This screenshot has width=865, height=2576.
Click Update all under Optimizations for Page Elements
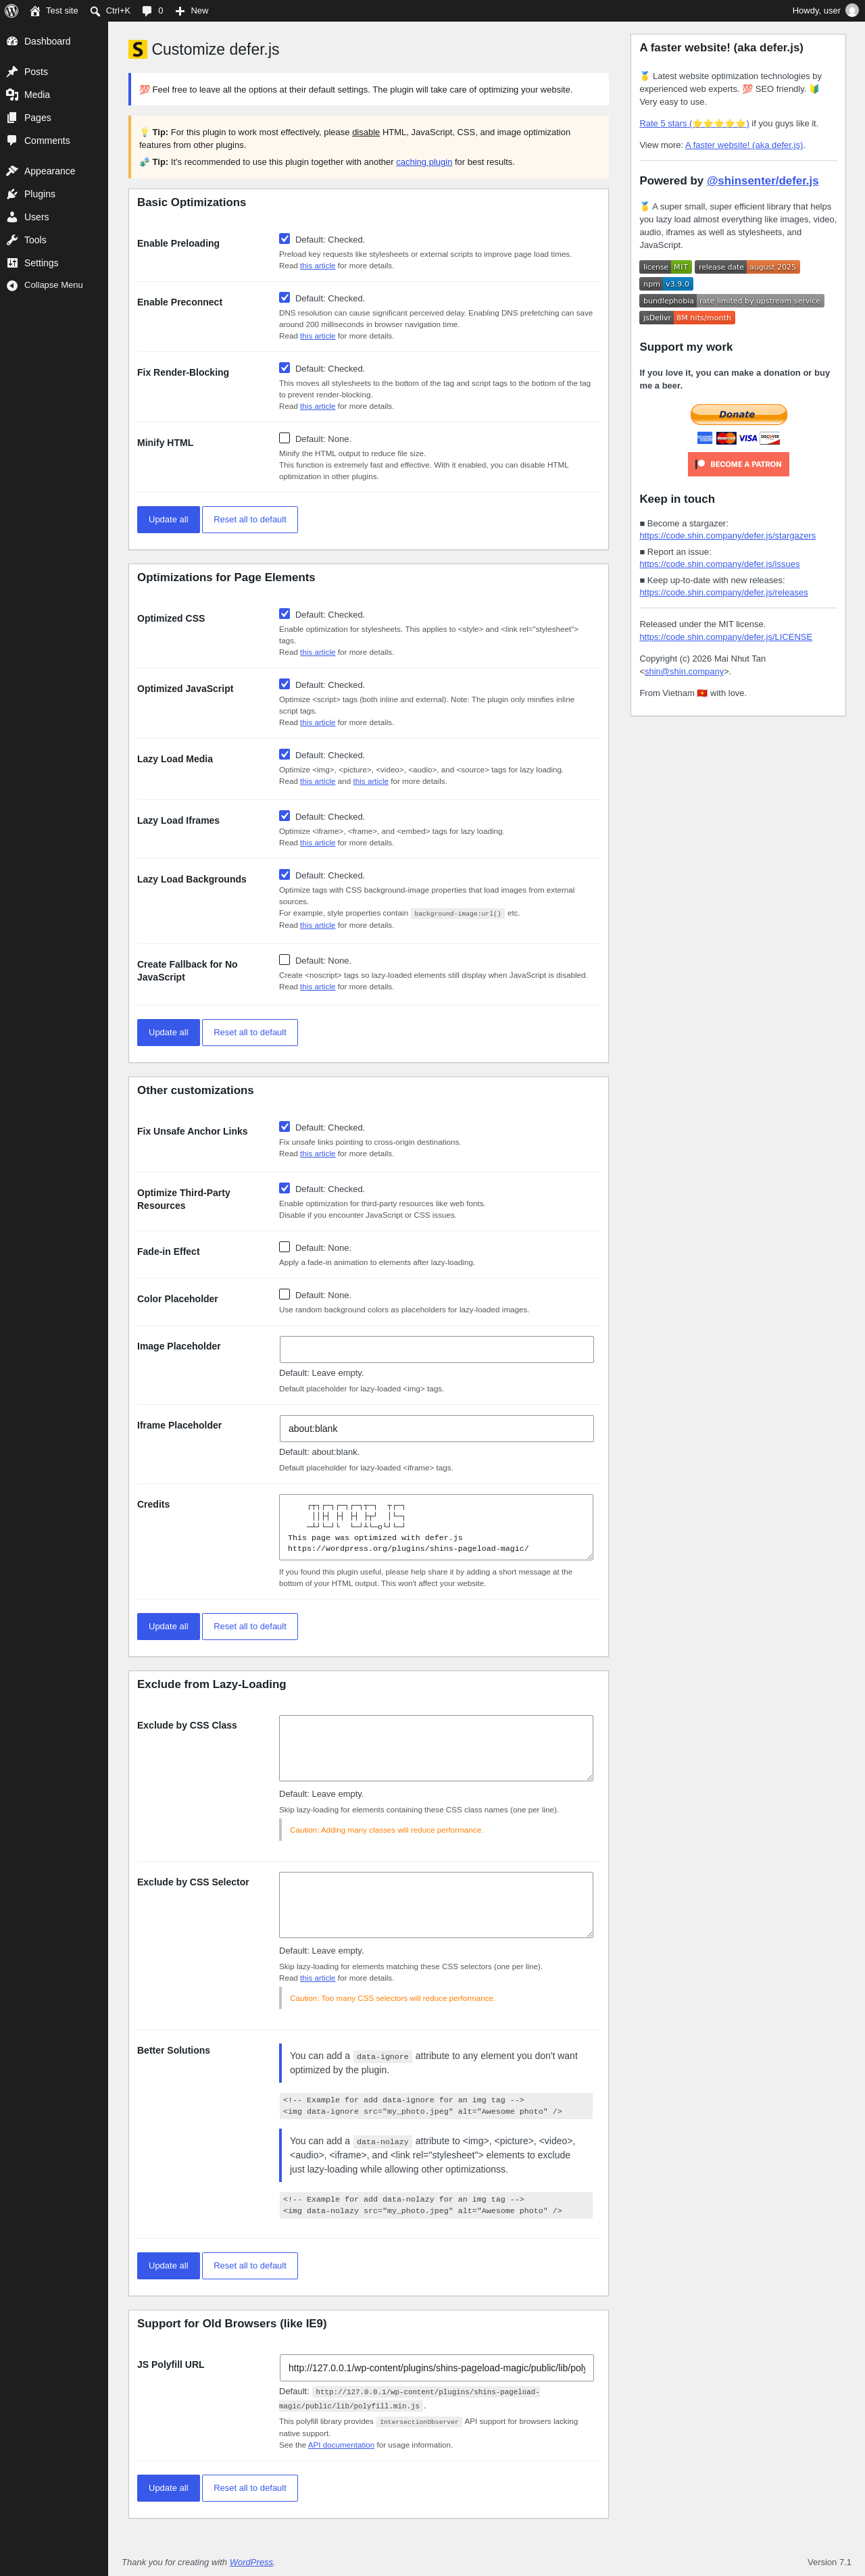pos(168,1033)
